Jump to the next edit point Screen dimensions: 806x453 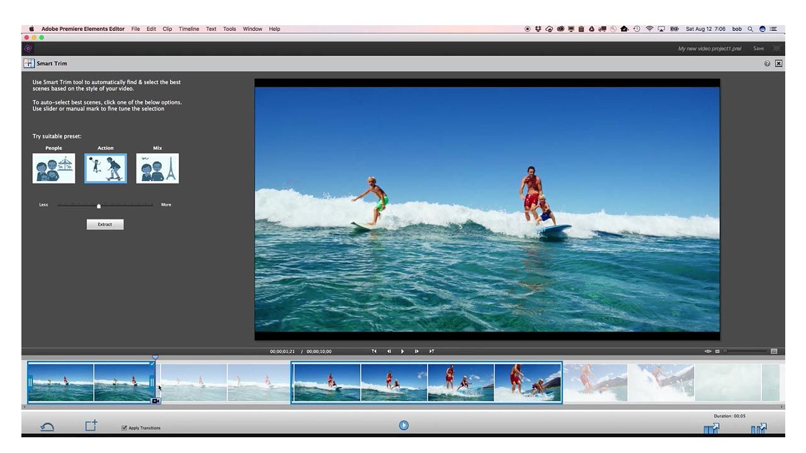click(x=431, y=351)
